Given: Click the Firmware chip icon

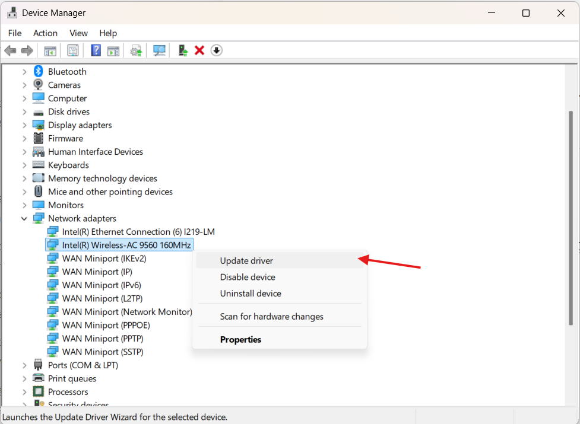Looking at the screenshot, I should point(38,138).
